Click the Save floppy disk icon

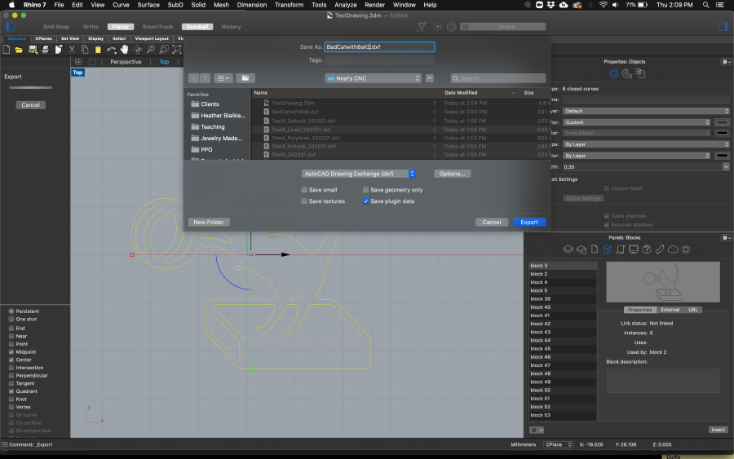click(33, 49)
